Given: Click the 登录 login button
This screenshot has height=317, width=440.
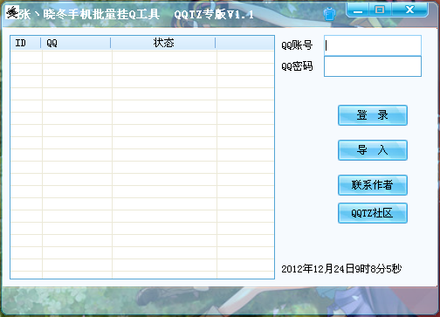Looking at the screenshot, I should click(373, 115).
